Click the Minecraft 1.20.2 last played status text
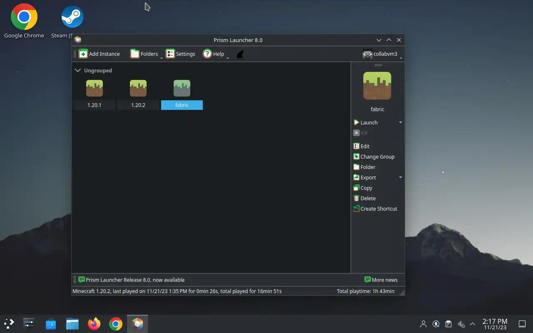 click(177, 291)
